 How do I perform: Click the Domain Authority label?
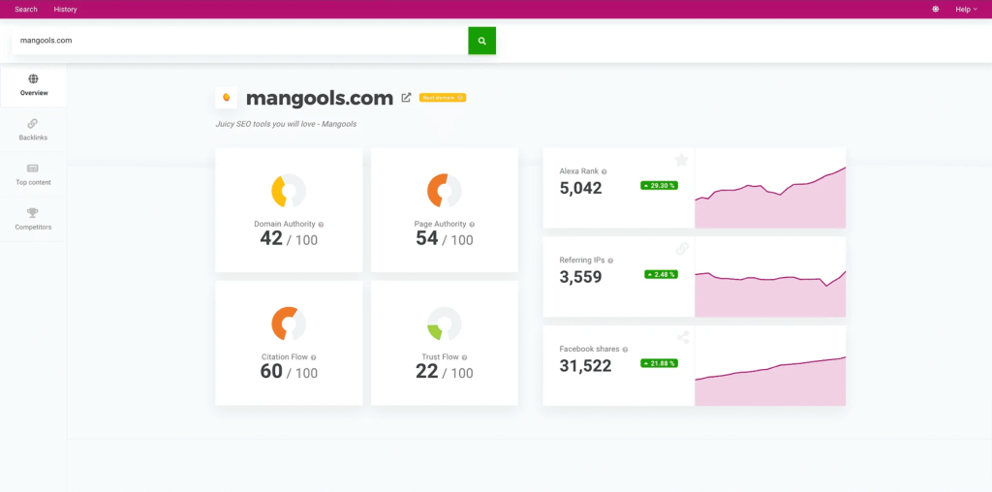click(284, 225)
